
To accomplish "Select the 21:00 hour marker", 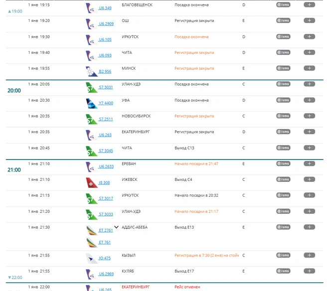I will 14,170.
